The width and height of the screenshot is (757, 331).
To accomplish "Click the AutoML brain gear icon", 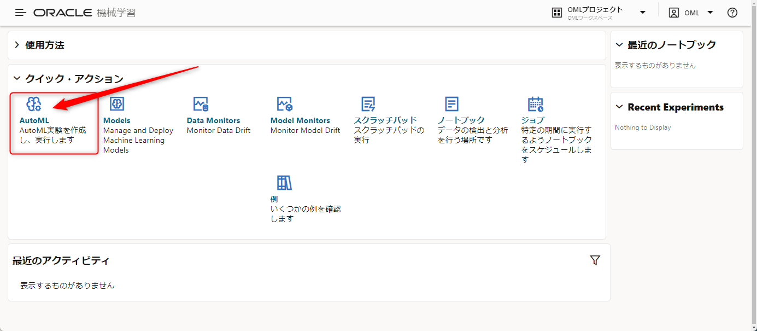I will coord(34,104).
